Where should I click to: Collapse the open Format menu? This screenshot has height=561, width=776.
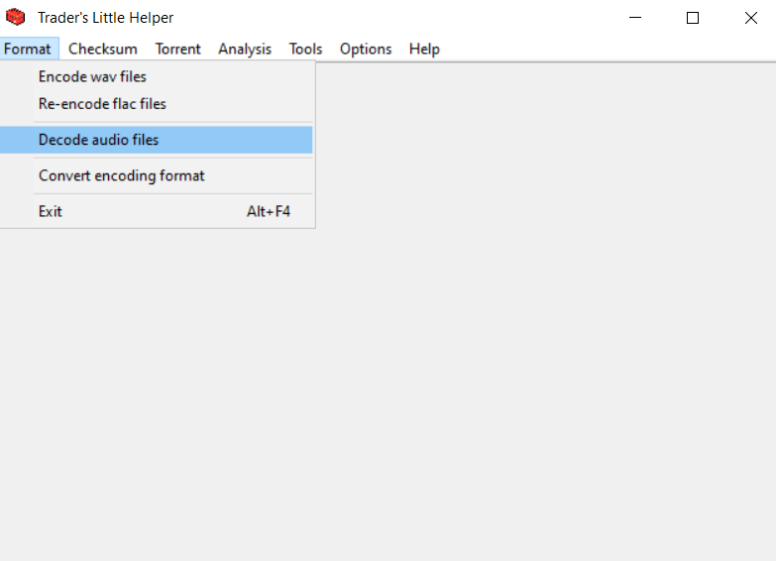click(x=28, y=49)
